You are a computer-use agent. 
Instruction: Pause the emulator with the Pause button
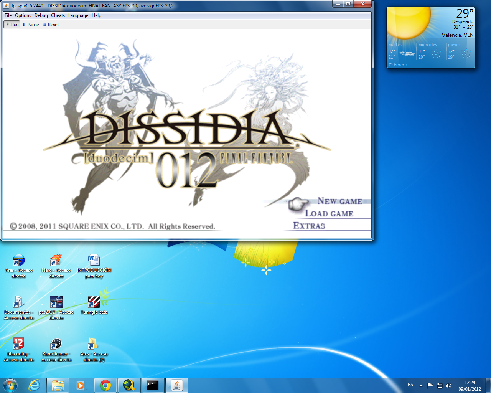coord(31,25)
